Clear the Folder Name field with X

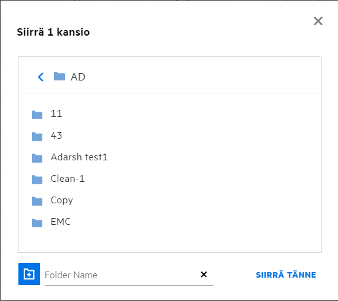tap(204, 275)
